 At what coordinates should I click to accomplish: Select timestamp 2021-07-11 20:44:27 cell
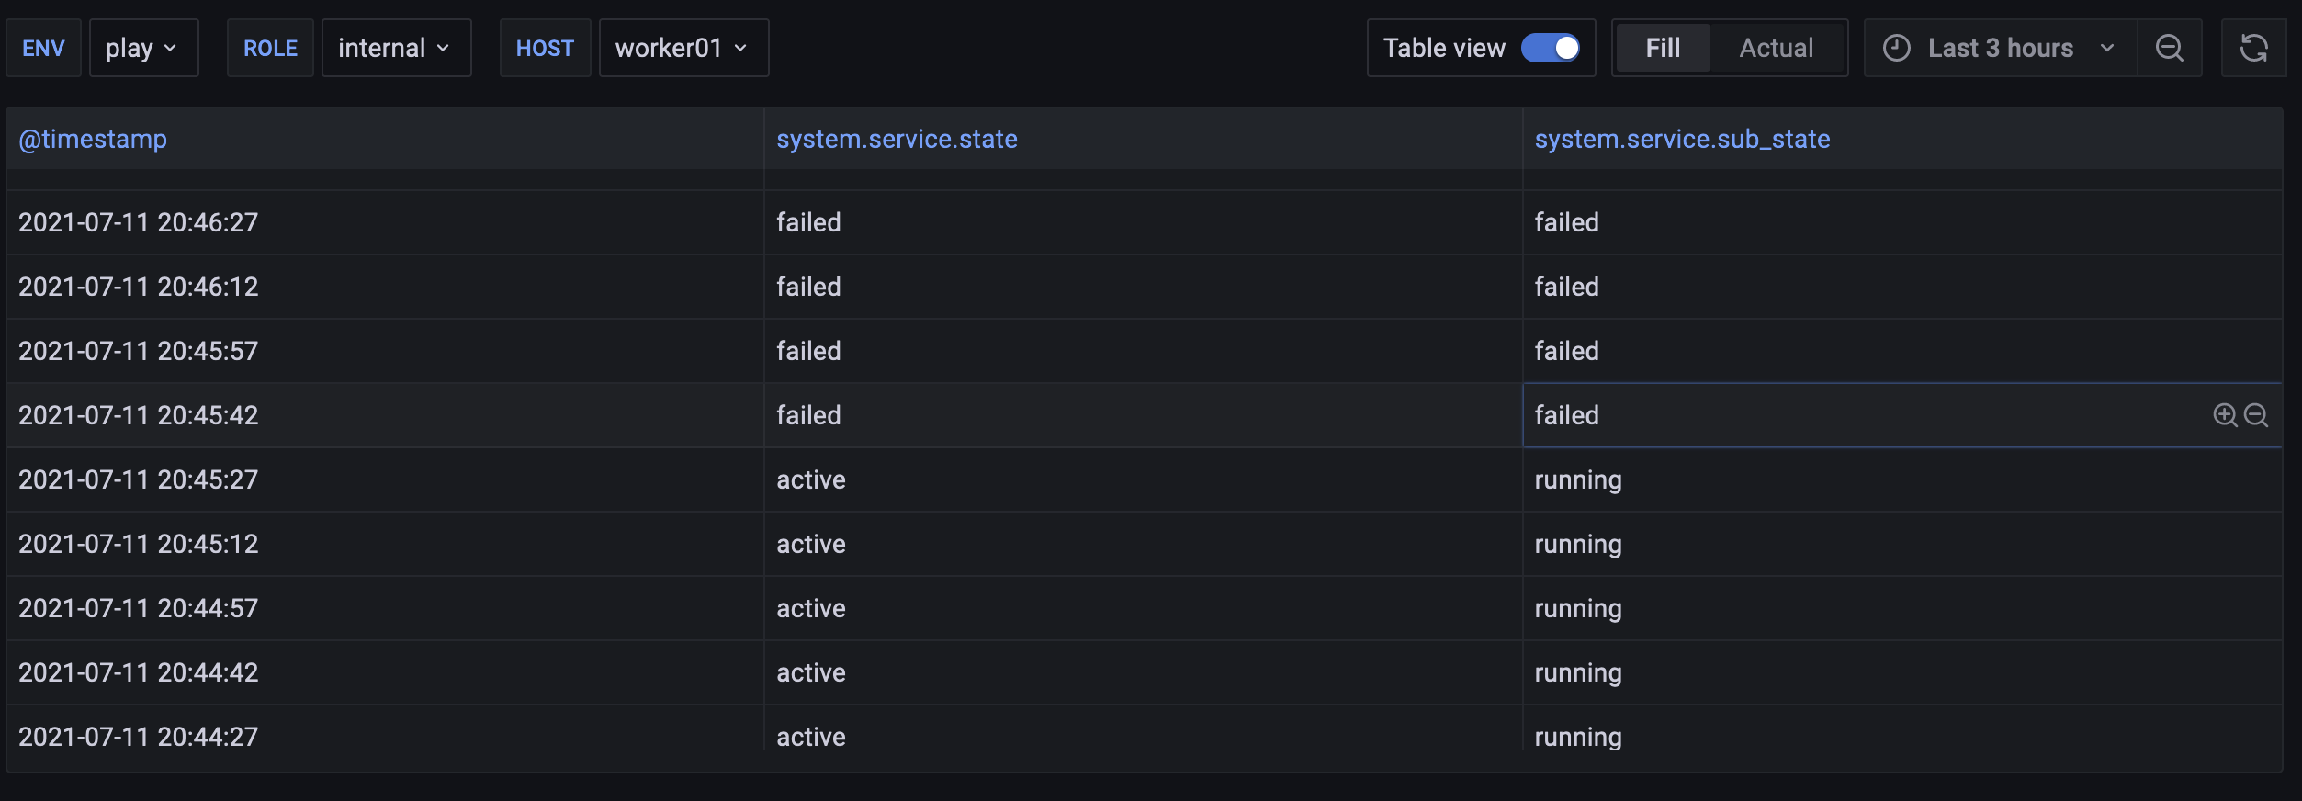(385, 729)
